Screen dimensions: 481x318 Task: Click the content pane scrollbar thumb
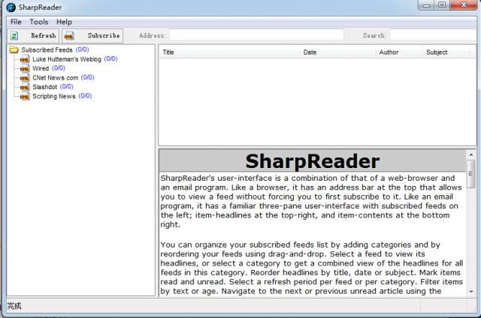(471, 174)
